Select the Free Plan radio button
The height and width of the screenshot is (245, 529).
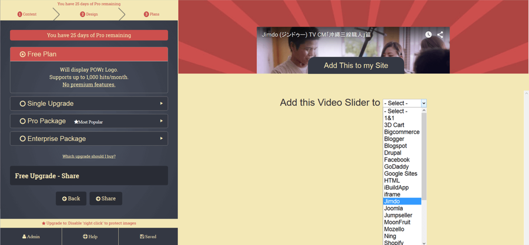(22, 54)
